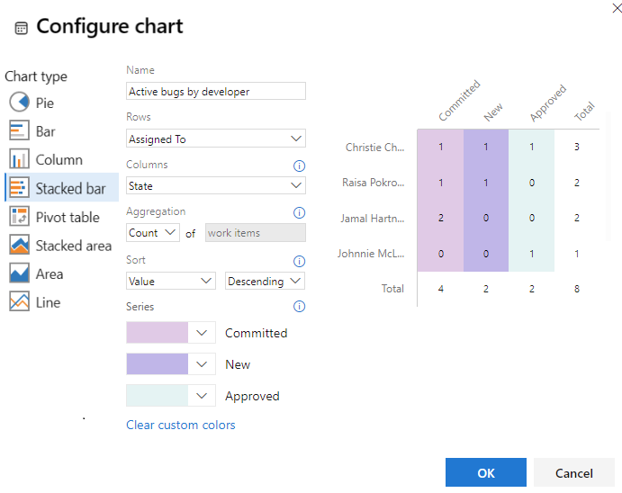The image size is (622, 493).
Task: Choose the Area chart icon
Action: click(x=20, y=273)
